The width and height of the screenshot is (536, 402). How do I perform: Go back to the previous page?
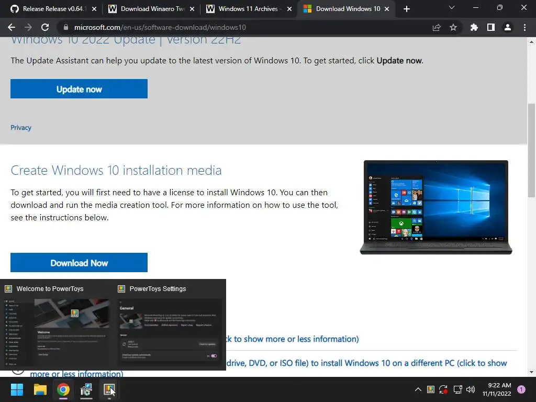(x=12, y=27)
